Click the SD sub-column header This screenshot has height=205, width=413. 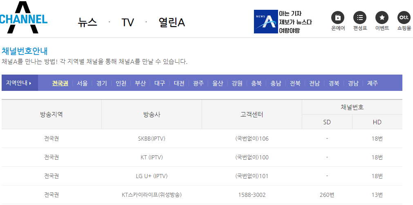(x=327, y=122)
